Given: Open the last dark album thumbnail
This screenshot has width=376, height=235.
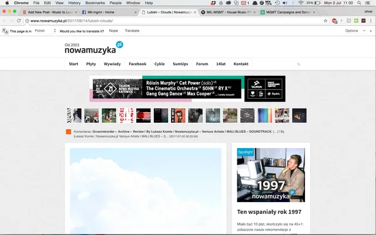Looking at the screenshot, I should [299, 115].
